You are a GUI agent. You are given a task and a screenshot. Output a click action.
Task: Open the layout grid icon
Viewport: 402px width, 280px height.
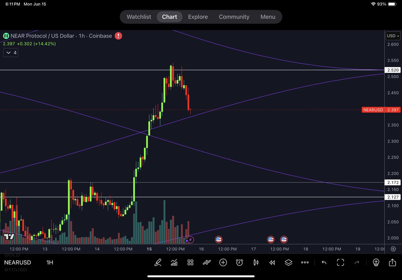[x=190, y=263]
